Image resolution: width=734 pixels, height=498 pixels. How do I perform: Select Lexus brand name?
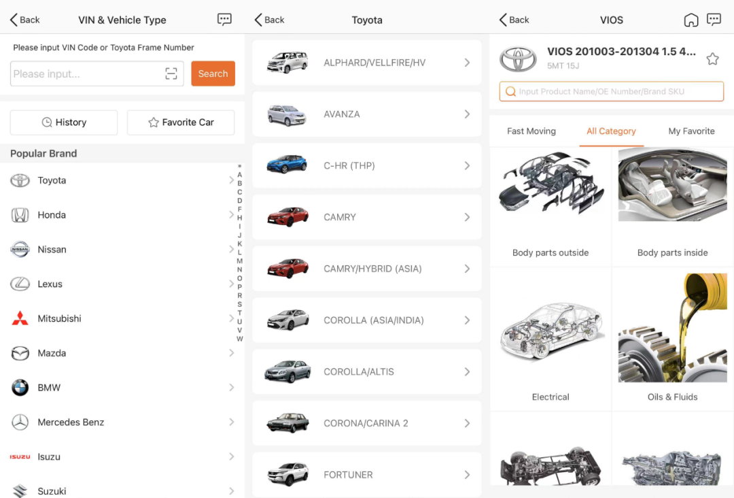50,284
